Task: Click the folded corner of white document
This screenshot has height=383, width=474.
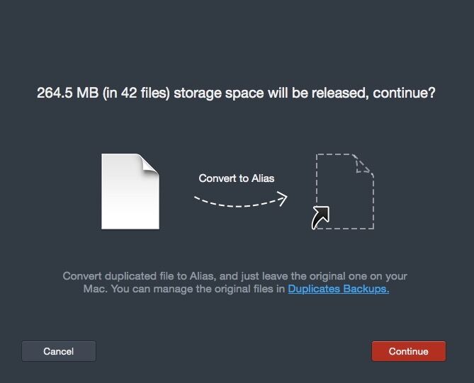Action: [149, 163]
